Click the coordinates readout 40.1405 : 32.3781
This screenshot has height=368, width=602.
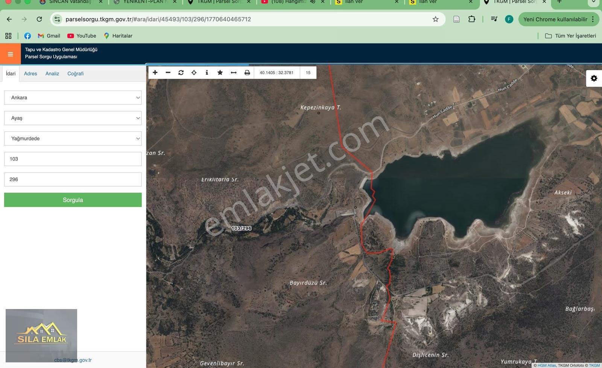tap(277, 72)
